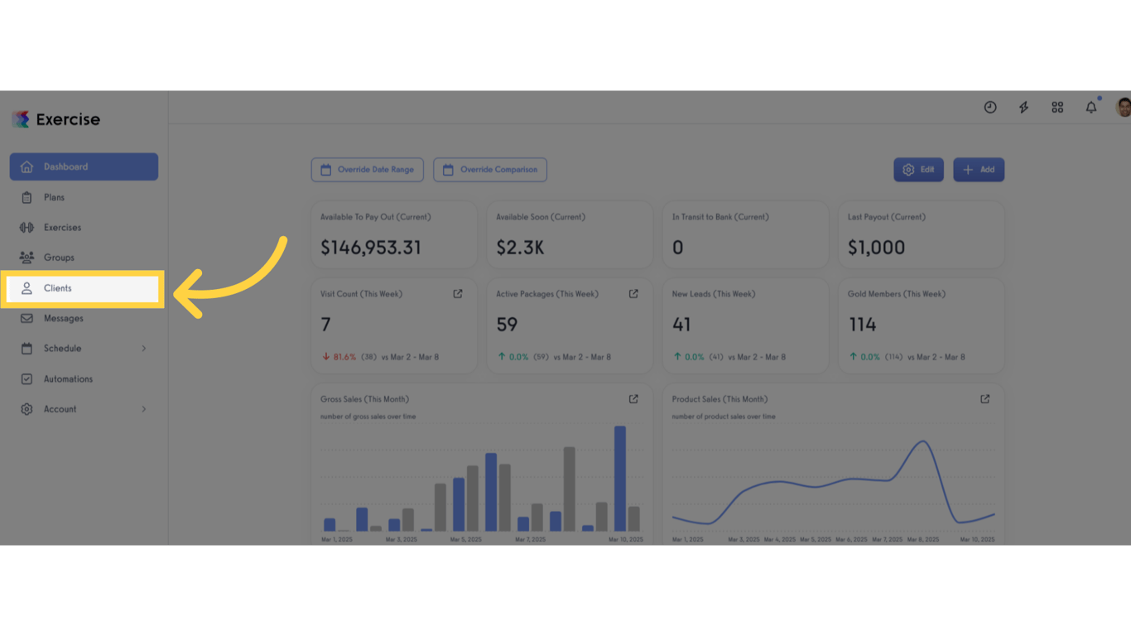Click the Exercise logo icon
1131x636 pixels.
pos(21,119)
